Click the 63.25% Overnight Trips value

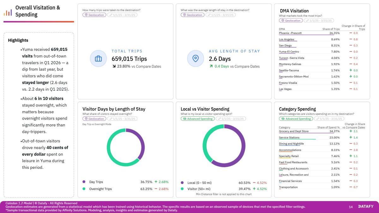146,189
